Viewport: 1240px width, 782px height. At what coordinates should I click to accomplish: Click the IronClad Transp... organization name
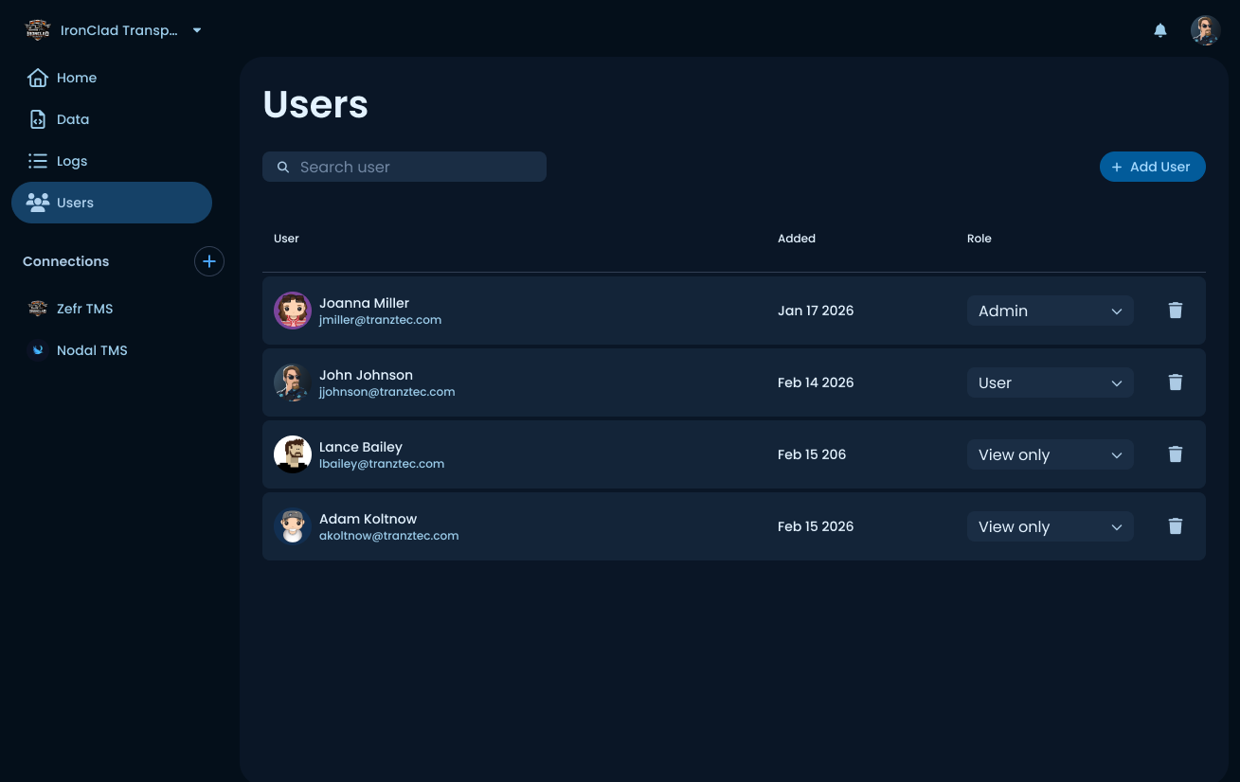[x=119, y=30]
